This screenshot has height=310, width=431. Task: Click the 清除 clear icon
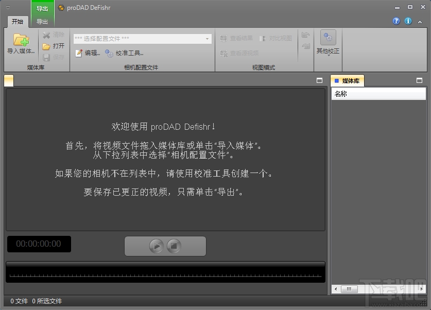[46, 35]
